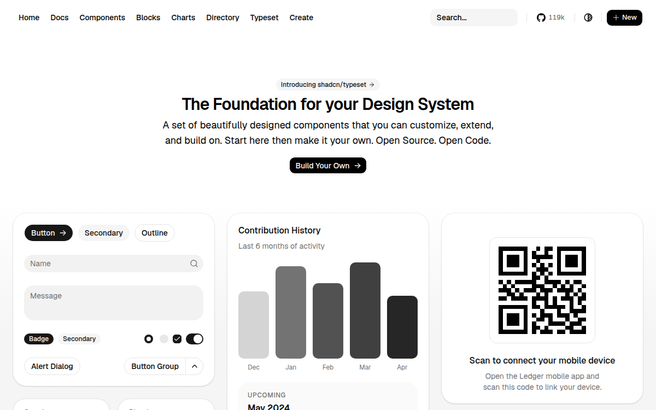Click the 119k stars count
The height and width of the screenshot is (410, 656).
pos(557,17)
